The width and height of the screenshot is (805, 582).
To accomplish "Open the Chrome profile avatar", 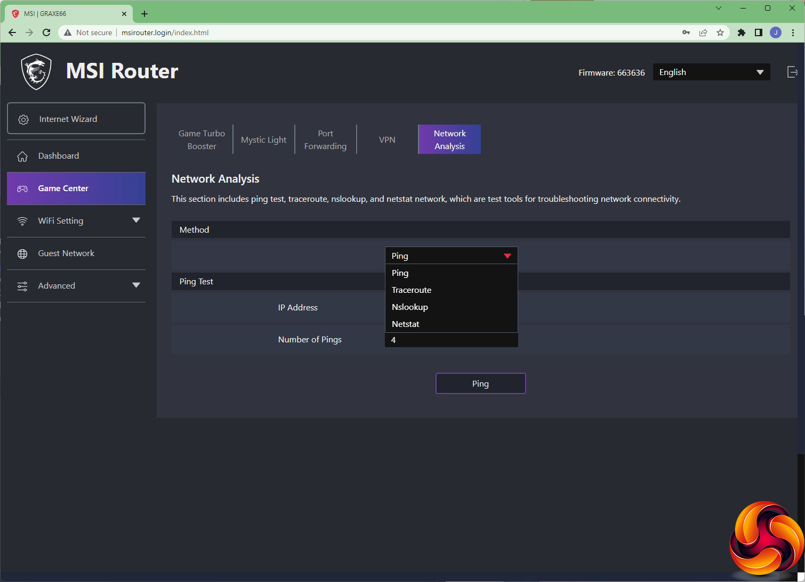I will pos(776,32).
